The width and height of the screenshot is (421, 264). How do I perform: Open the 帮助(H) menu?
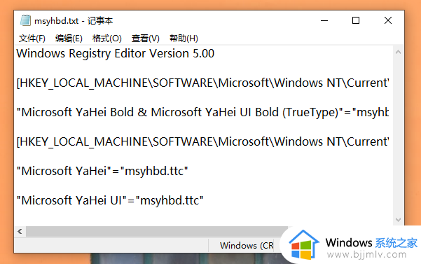point(184,39)
